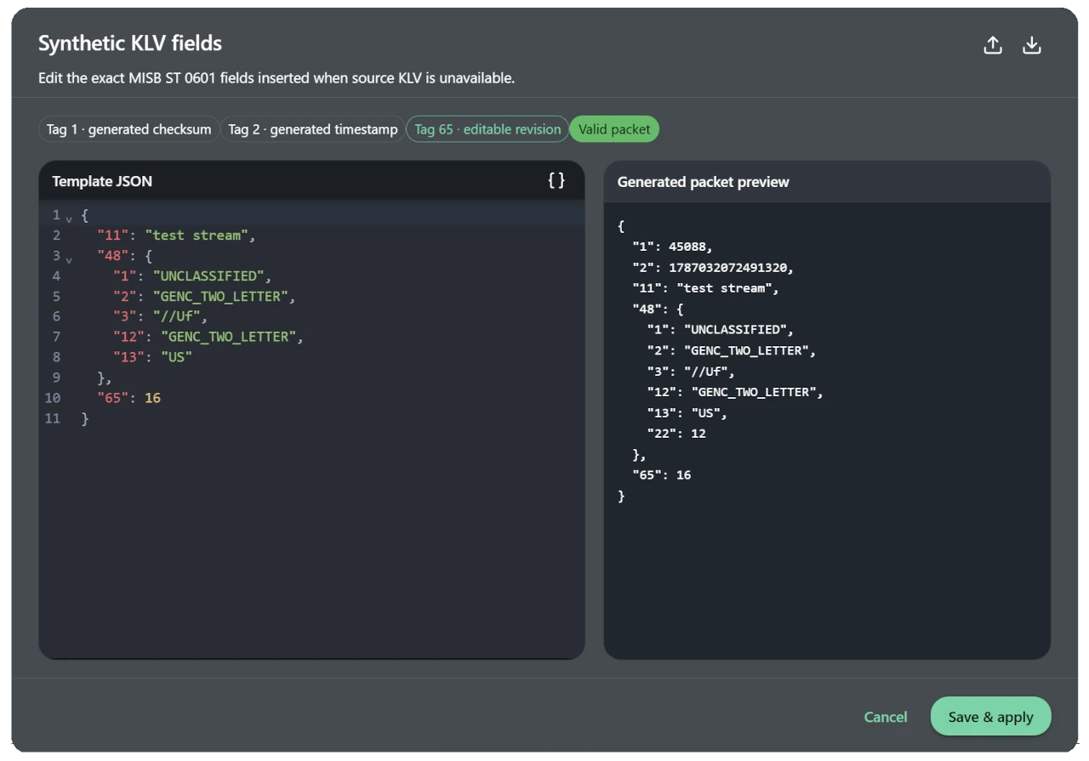
Task: Click the "GENC_TWO_LETTER" value on editor line 5
Action: [220, 297]
